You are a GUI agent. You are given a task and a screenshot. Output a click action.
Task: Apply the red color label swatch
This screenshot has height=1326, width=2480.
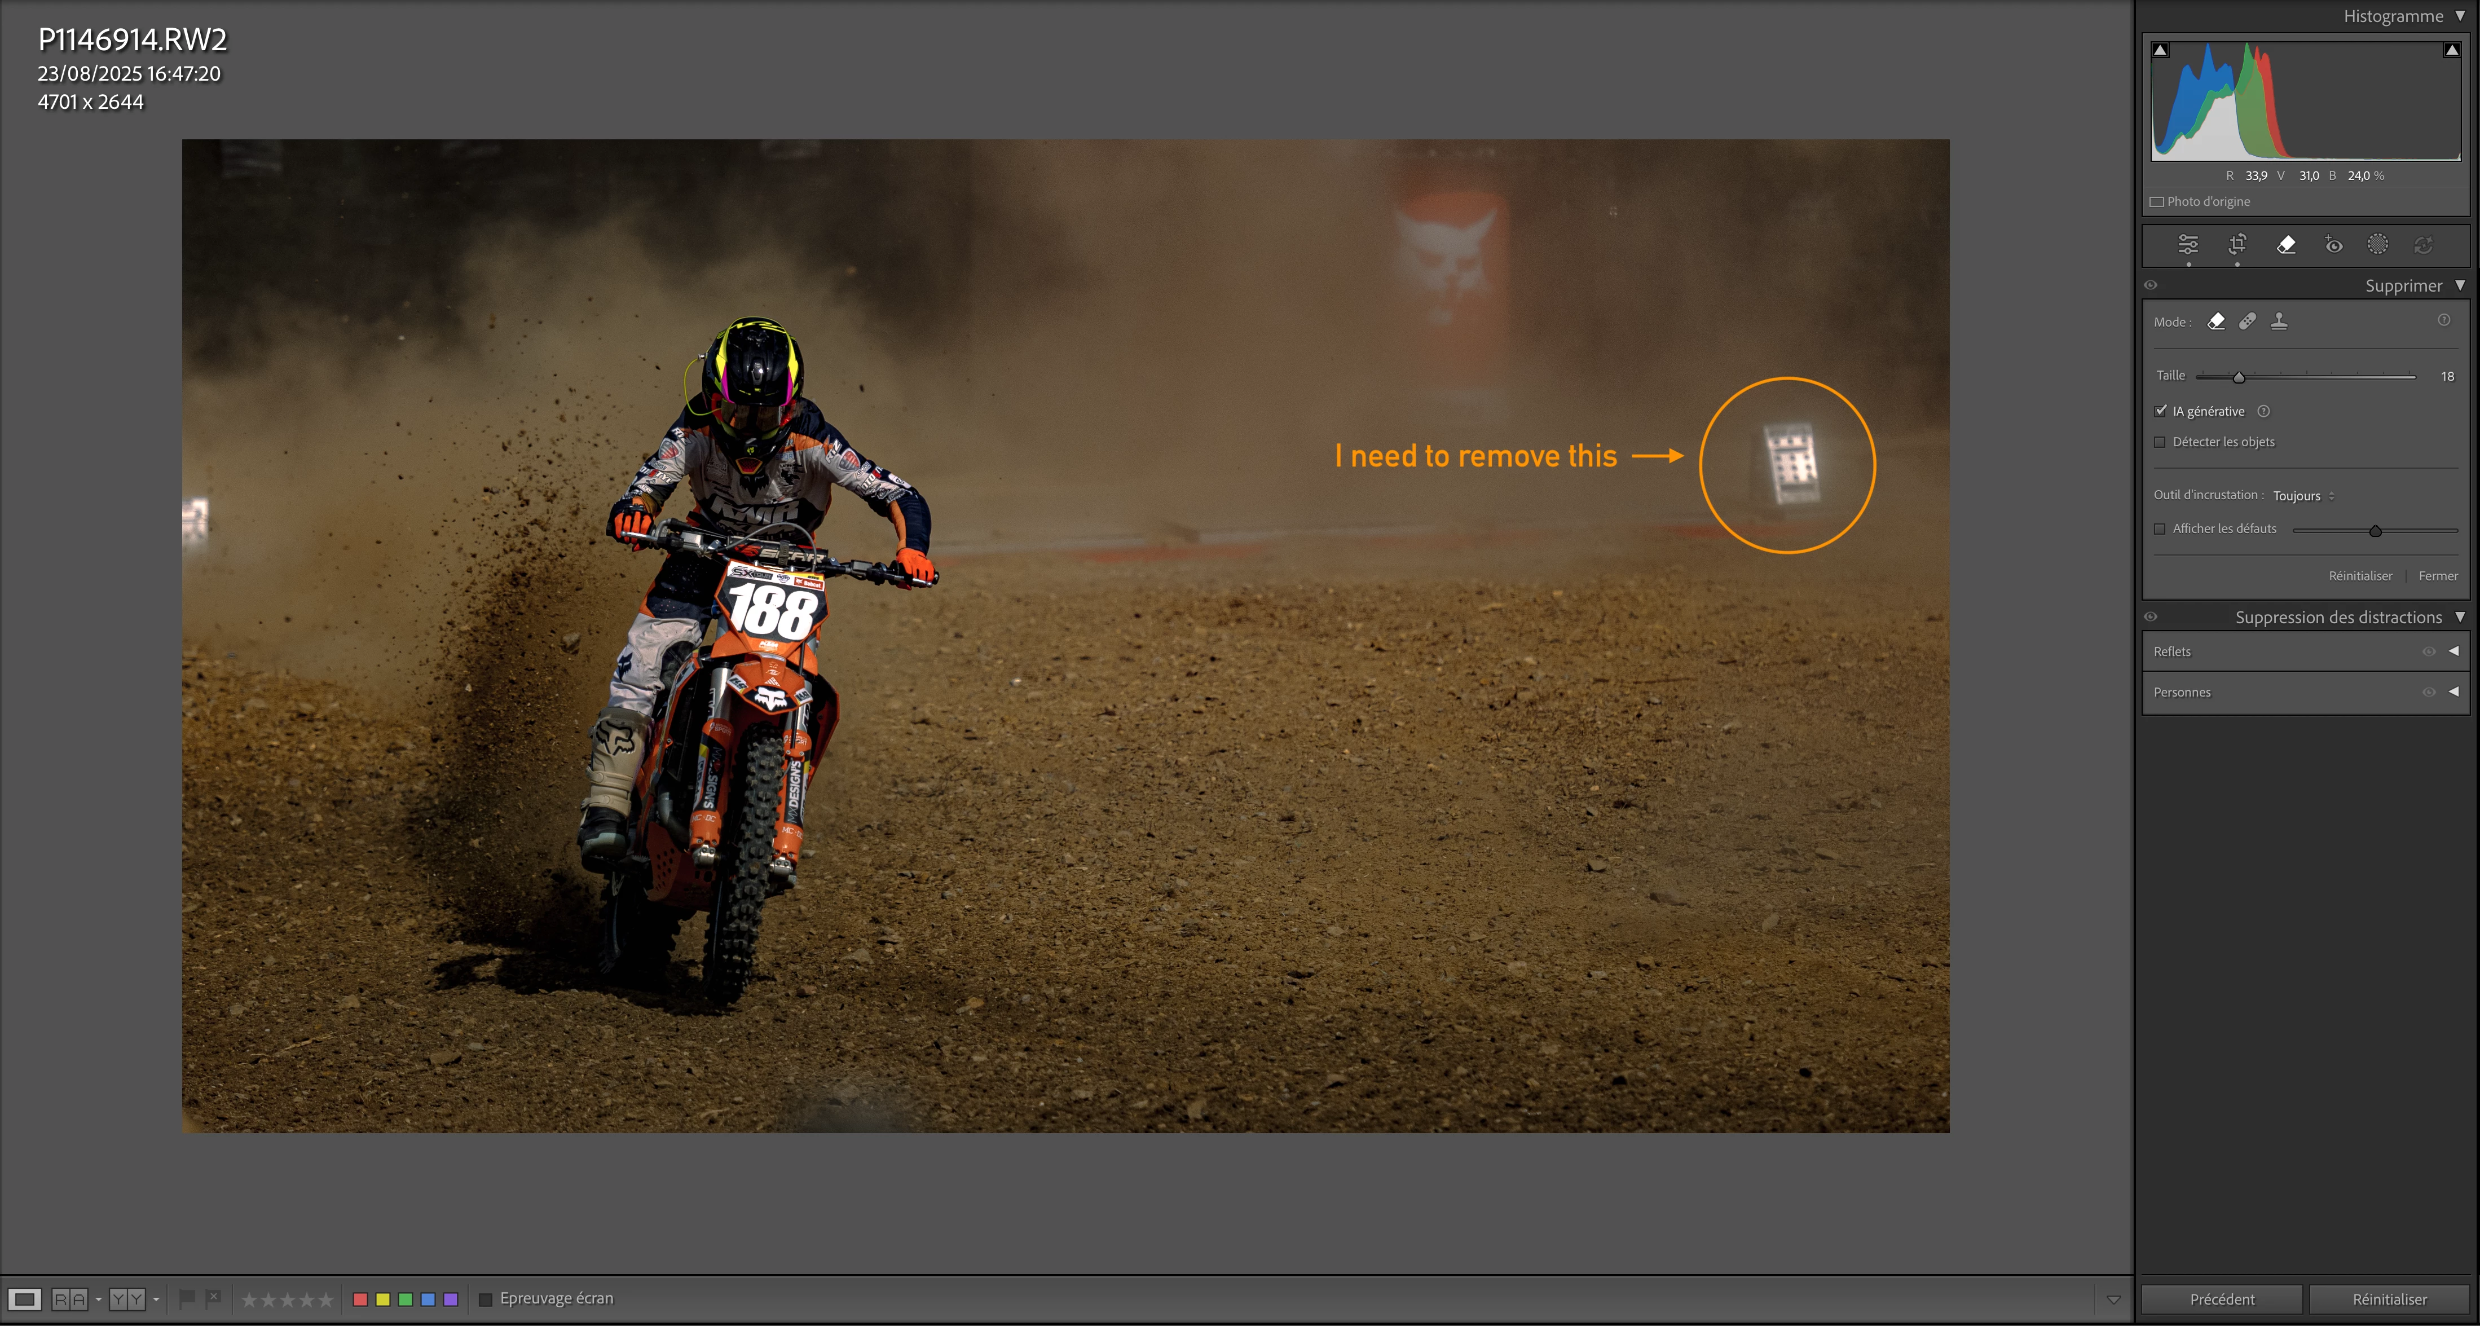click(360, 1299)
